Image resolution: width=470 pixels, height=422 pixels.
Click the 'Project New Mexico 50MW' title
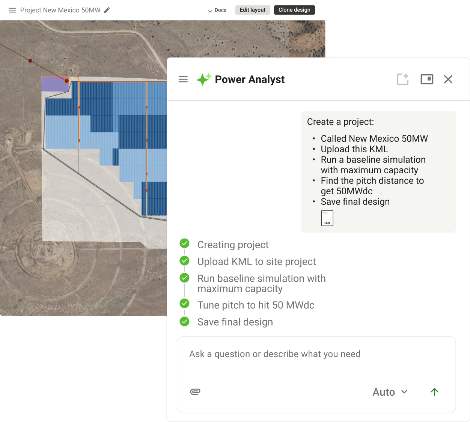[x=60, y=10]
